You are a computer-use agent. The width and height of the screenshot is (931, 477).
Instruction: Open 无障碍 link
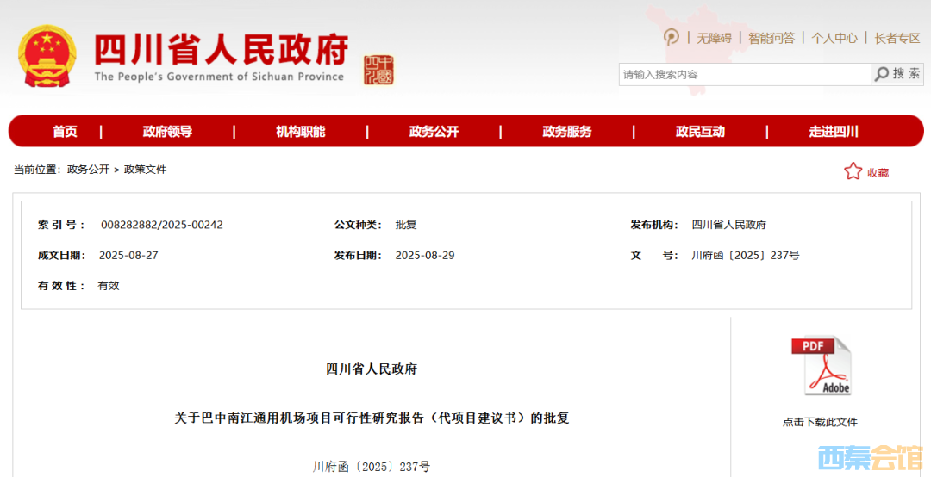714,39
